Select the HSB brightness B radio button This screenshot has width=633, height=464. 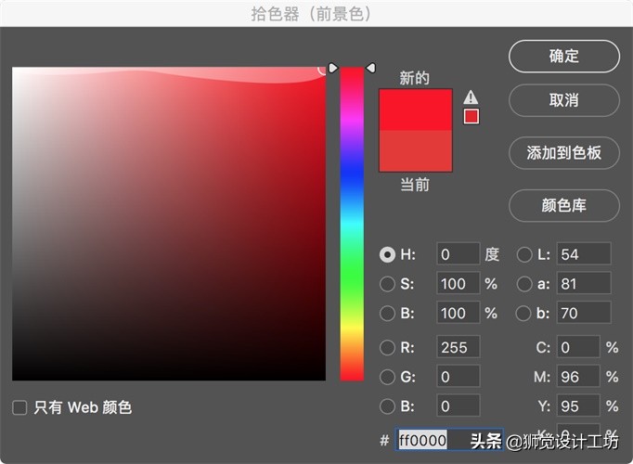[388, 314]
